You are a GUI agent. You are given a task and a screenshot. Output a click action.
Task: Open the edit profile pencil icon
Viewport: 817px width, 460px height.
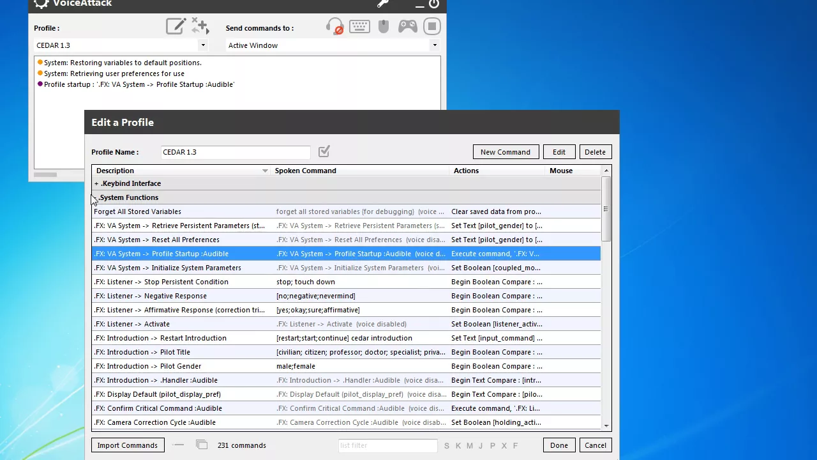(x=176, y=26)
